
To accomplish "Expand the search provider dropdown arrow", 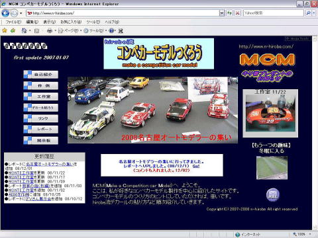I will click(x=314, y=13).
